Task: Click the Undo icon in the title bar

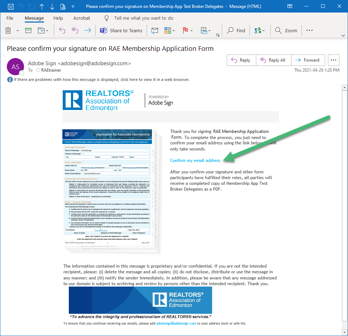Action: 21,7
